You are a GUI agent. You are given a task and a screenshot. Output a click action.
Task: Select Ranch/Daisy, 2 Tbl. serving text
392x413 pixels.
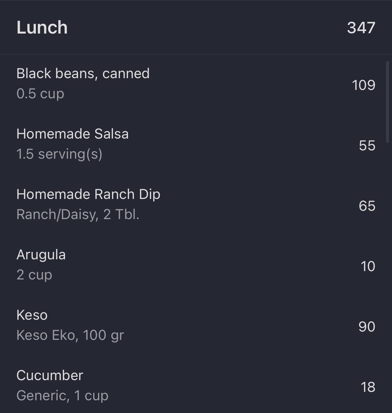(78, 214)
